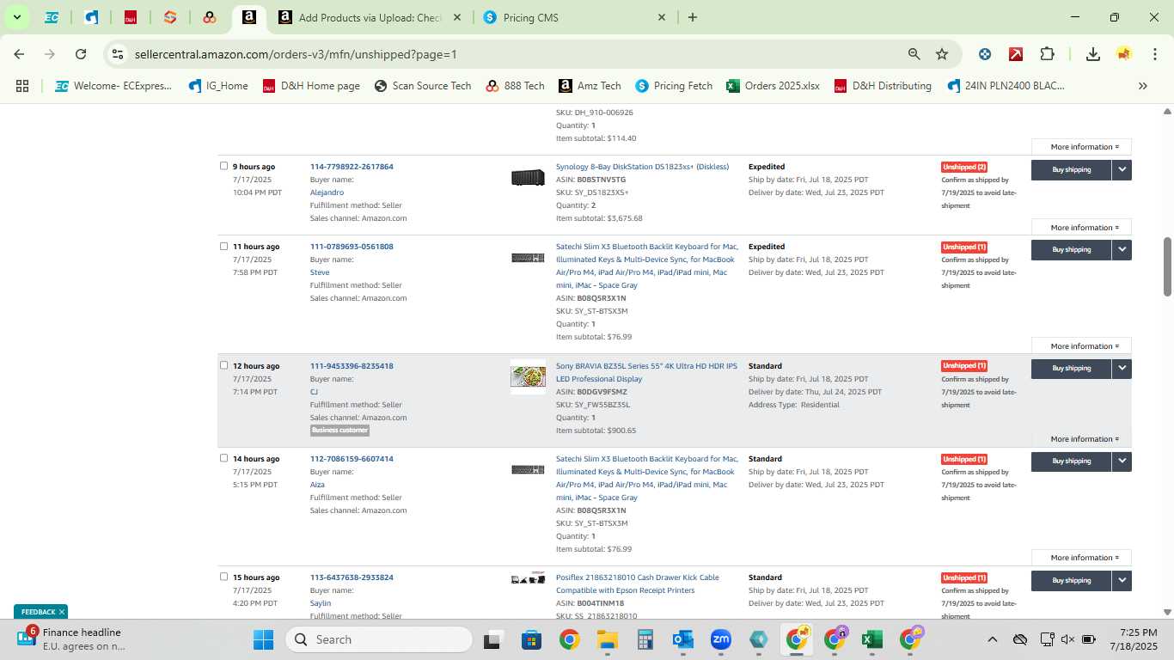Viewport: 1174px width, 660px height.
Task: Open Posiflex Cash Drawer Kick Cable link
Action: pyautogui.click(x=638, y=584)
